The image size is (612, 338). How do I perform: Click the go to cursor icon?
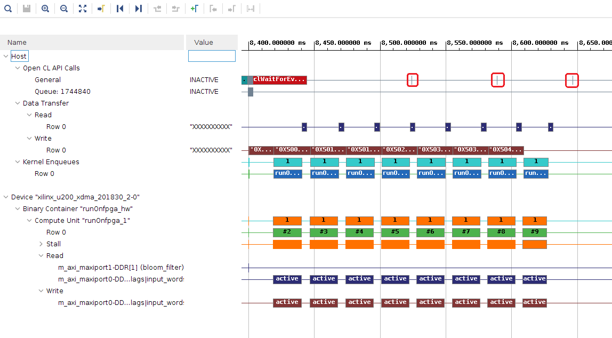101,9
